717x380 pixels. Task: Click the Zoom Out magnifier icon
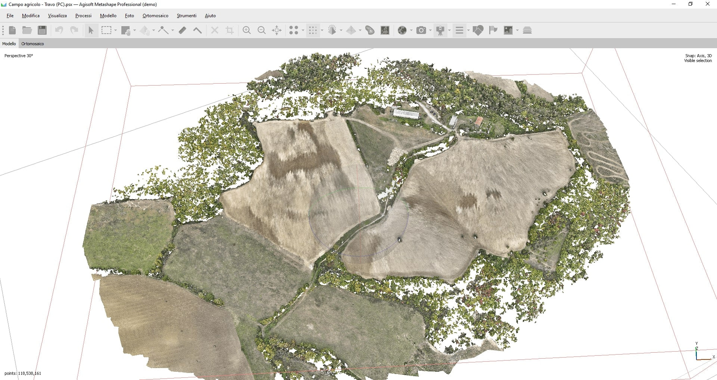click(x=262, y=30)
